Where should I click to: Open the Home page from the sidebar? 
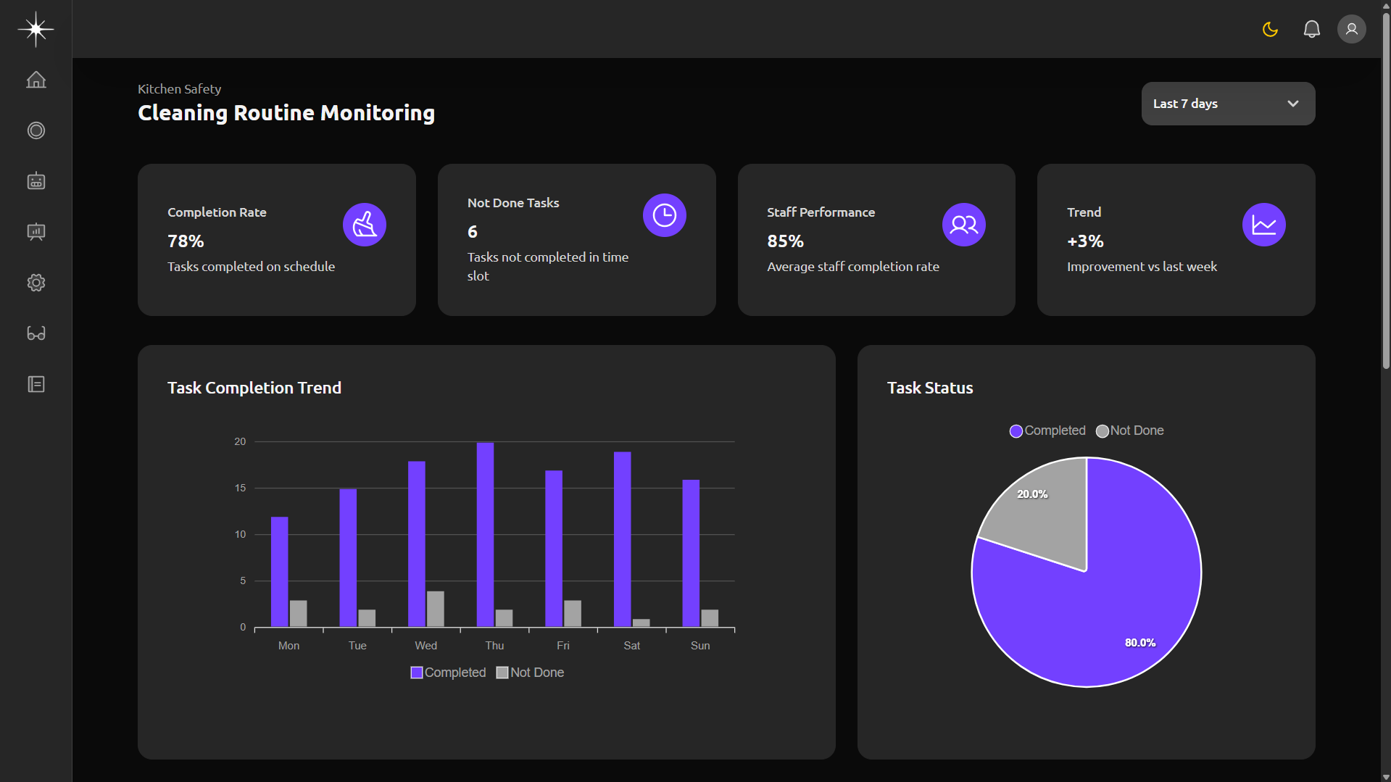[x=36, y=80]
